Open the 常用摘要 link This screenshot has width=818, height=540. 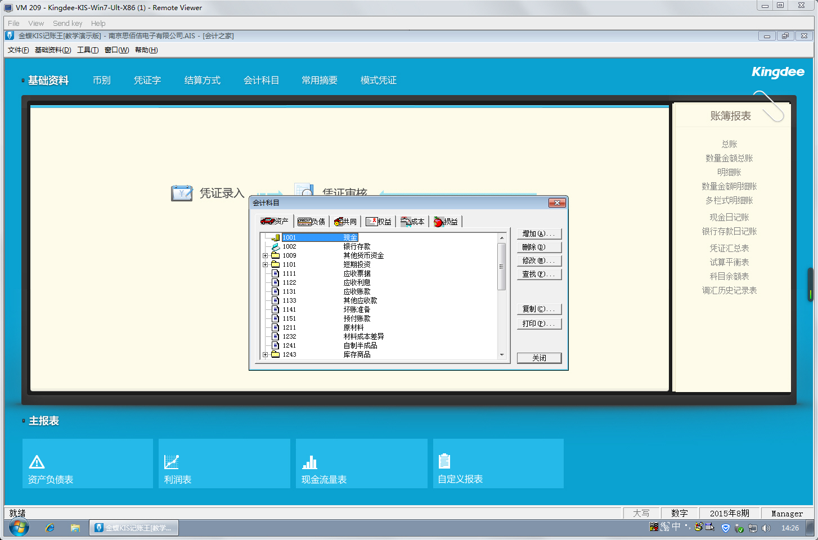point(320,80)
